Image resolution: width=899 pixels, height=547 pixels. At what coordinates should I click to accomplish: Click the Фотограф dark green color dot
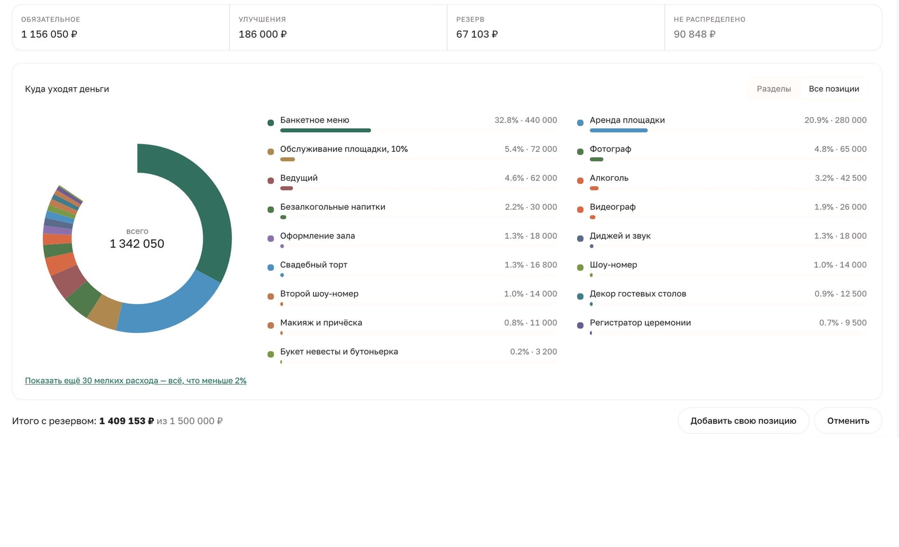pyautogui.click(x=580, y=152)
